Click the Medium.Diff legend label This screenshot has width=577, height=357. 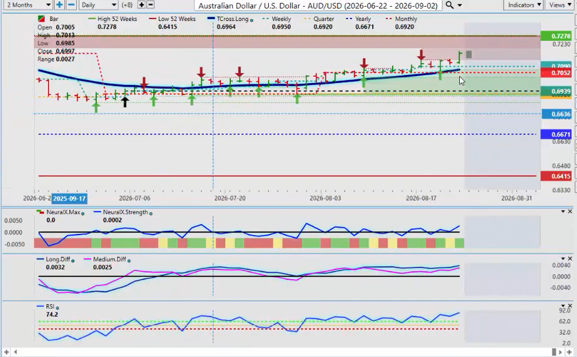[109, 260]
